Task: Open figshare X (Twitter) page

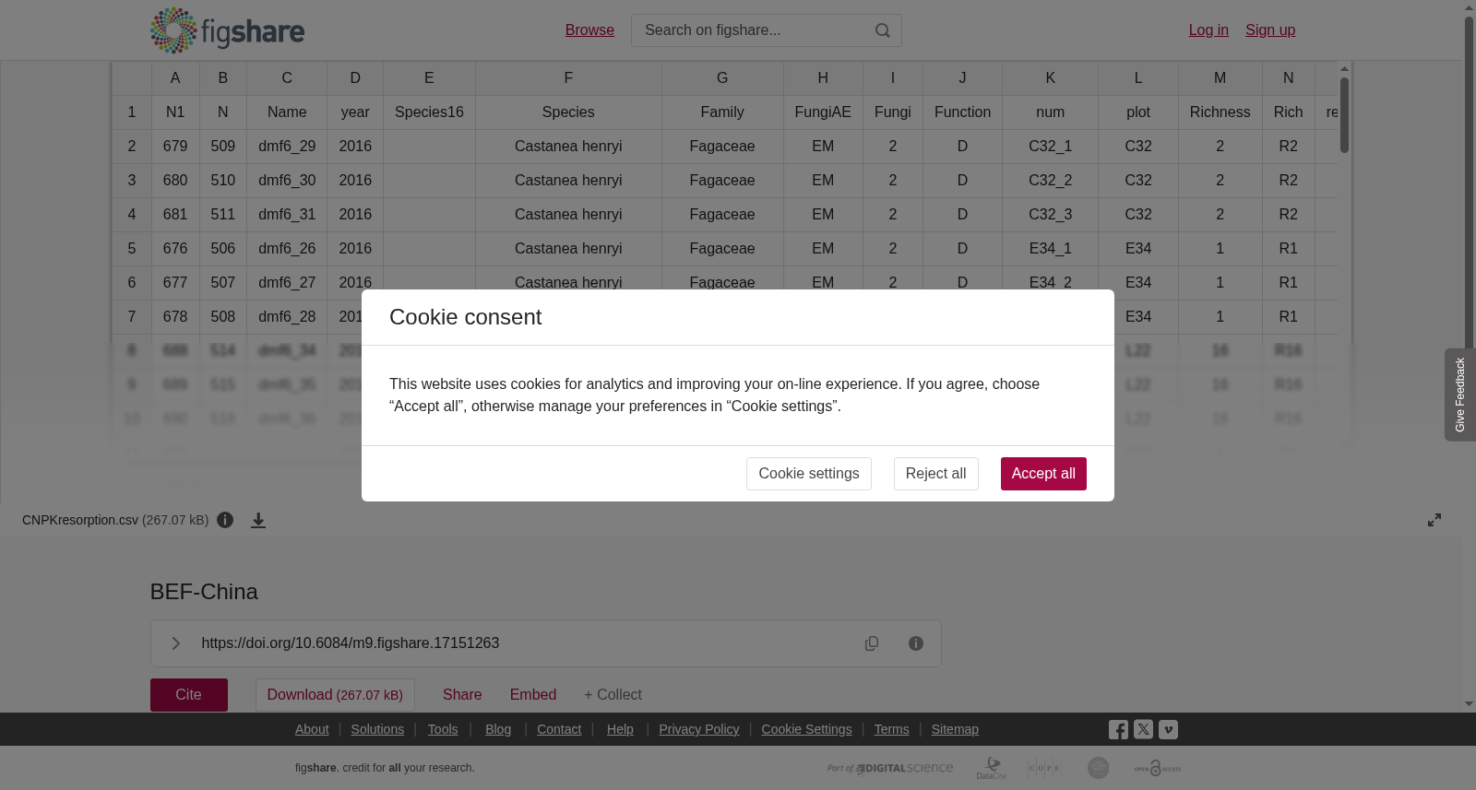Action: (x=1143, y=729)
